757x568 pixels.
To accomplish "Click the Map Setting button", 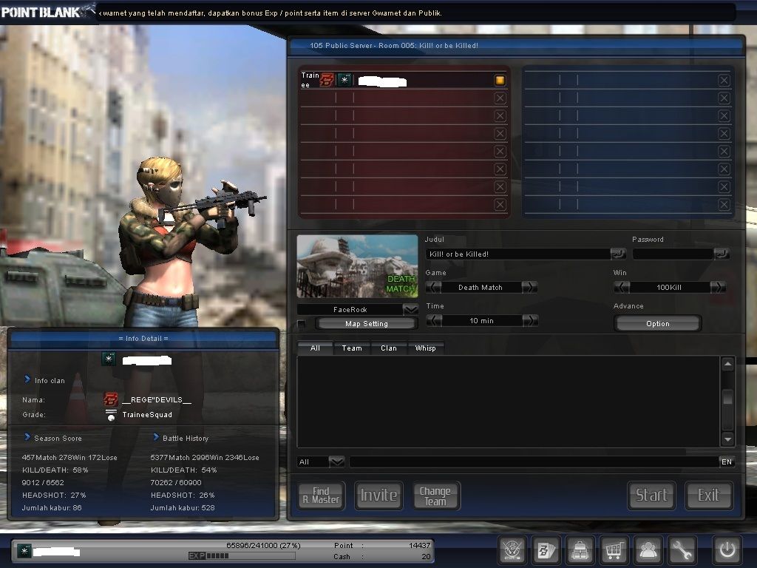I will [x=367, y=324].
